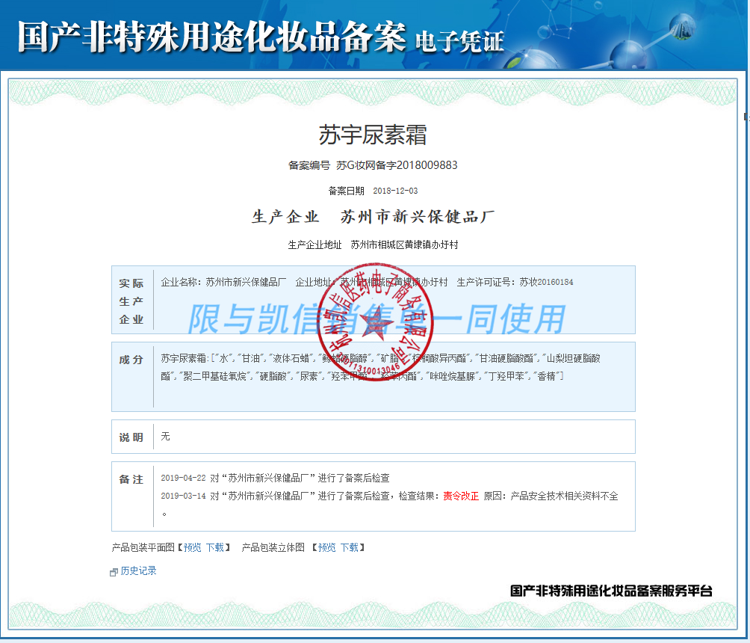Click the 国产非特殊用途化妆品备案服务平台 footer text
Screen dimensions: 750x643
pos(611,591)
